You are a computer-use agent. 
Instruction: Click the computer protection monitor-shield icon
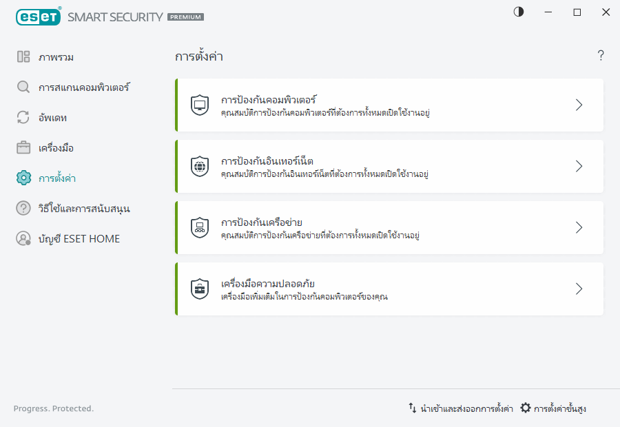click(198, 104)
